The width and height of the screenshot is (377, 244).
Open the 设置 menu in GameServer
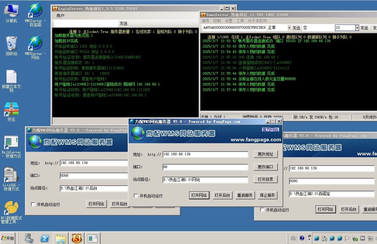(x=229, y=21)
